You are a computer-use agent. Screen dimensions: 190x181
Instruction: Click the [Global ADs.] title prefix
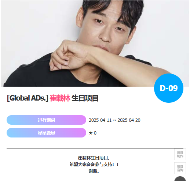pos(28,98)
